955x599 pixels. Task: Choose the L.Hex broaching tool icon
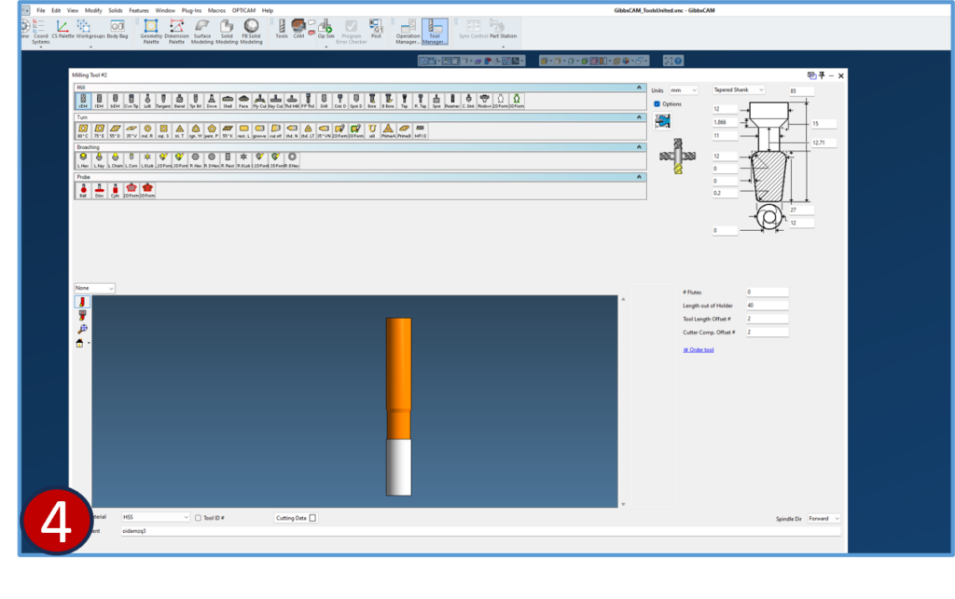pyautogui.click(x=83, y=158)
